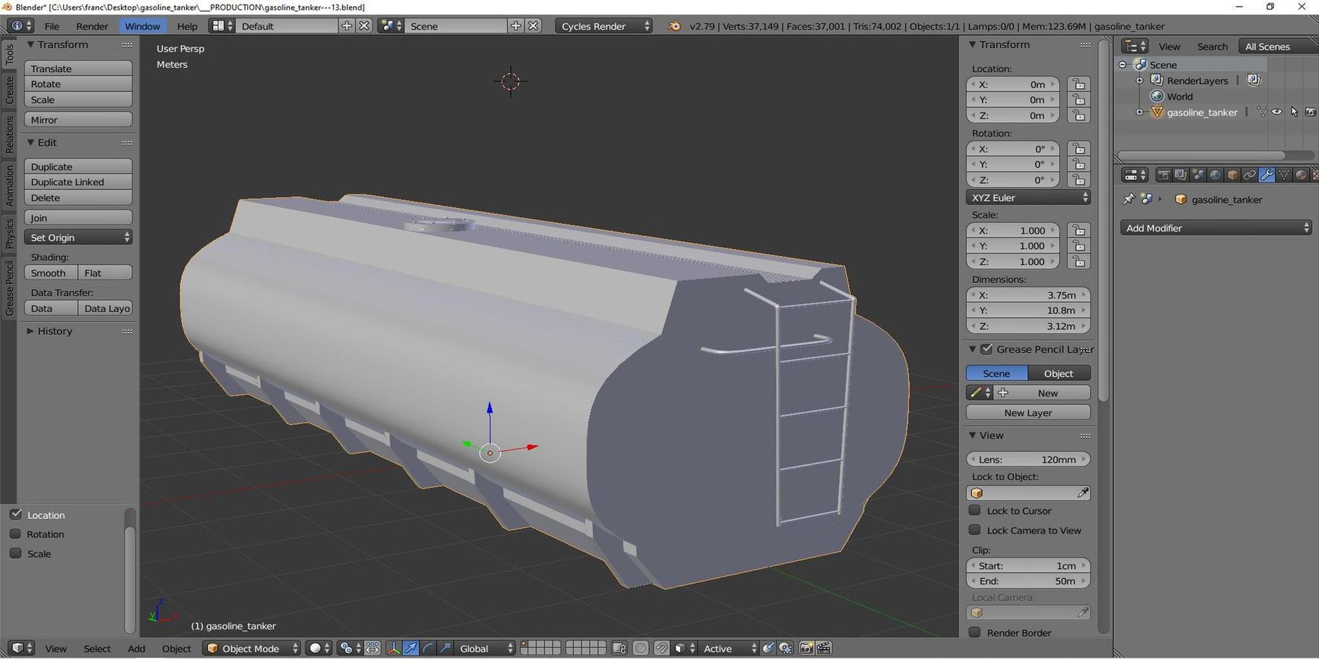Screen dimensions: 1319x659
Task: Expand the gasoline_tanker outliner tree item
Action: point(1140,112)
